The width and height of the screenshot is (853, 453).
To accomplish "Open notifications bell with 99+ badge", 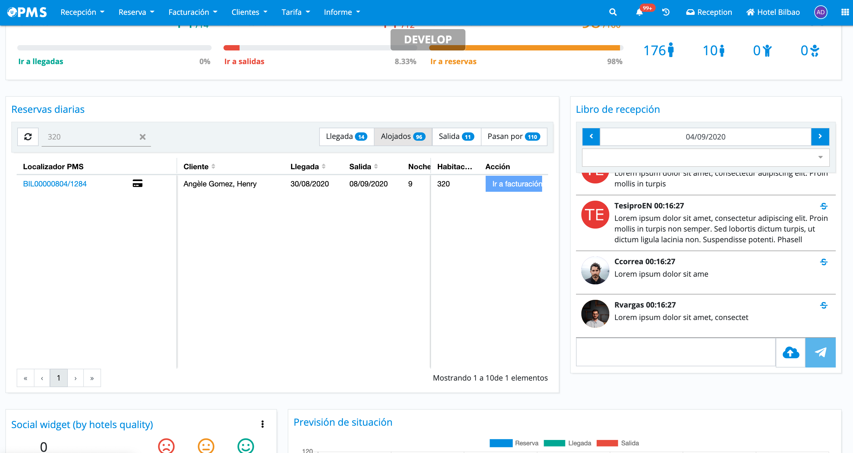I will point(639,12).
